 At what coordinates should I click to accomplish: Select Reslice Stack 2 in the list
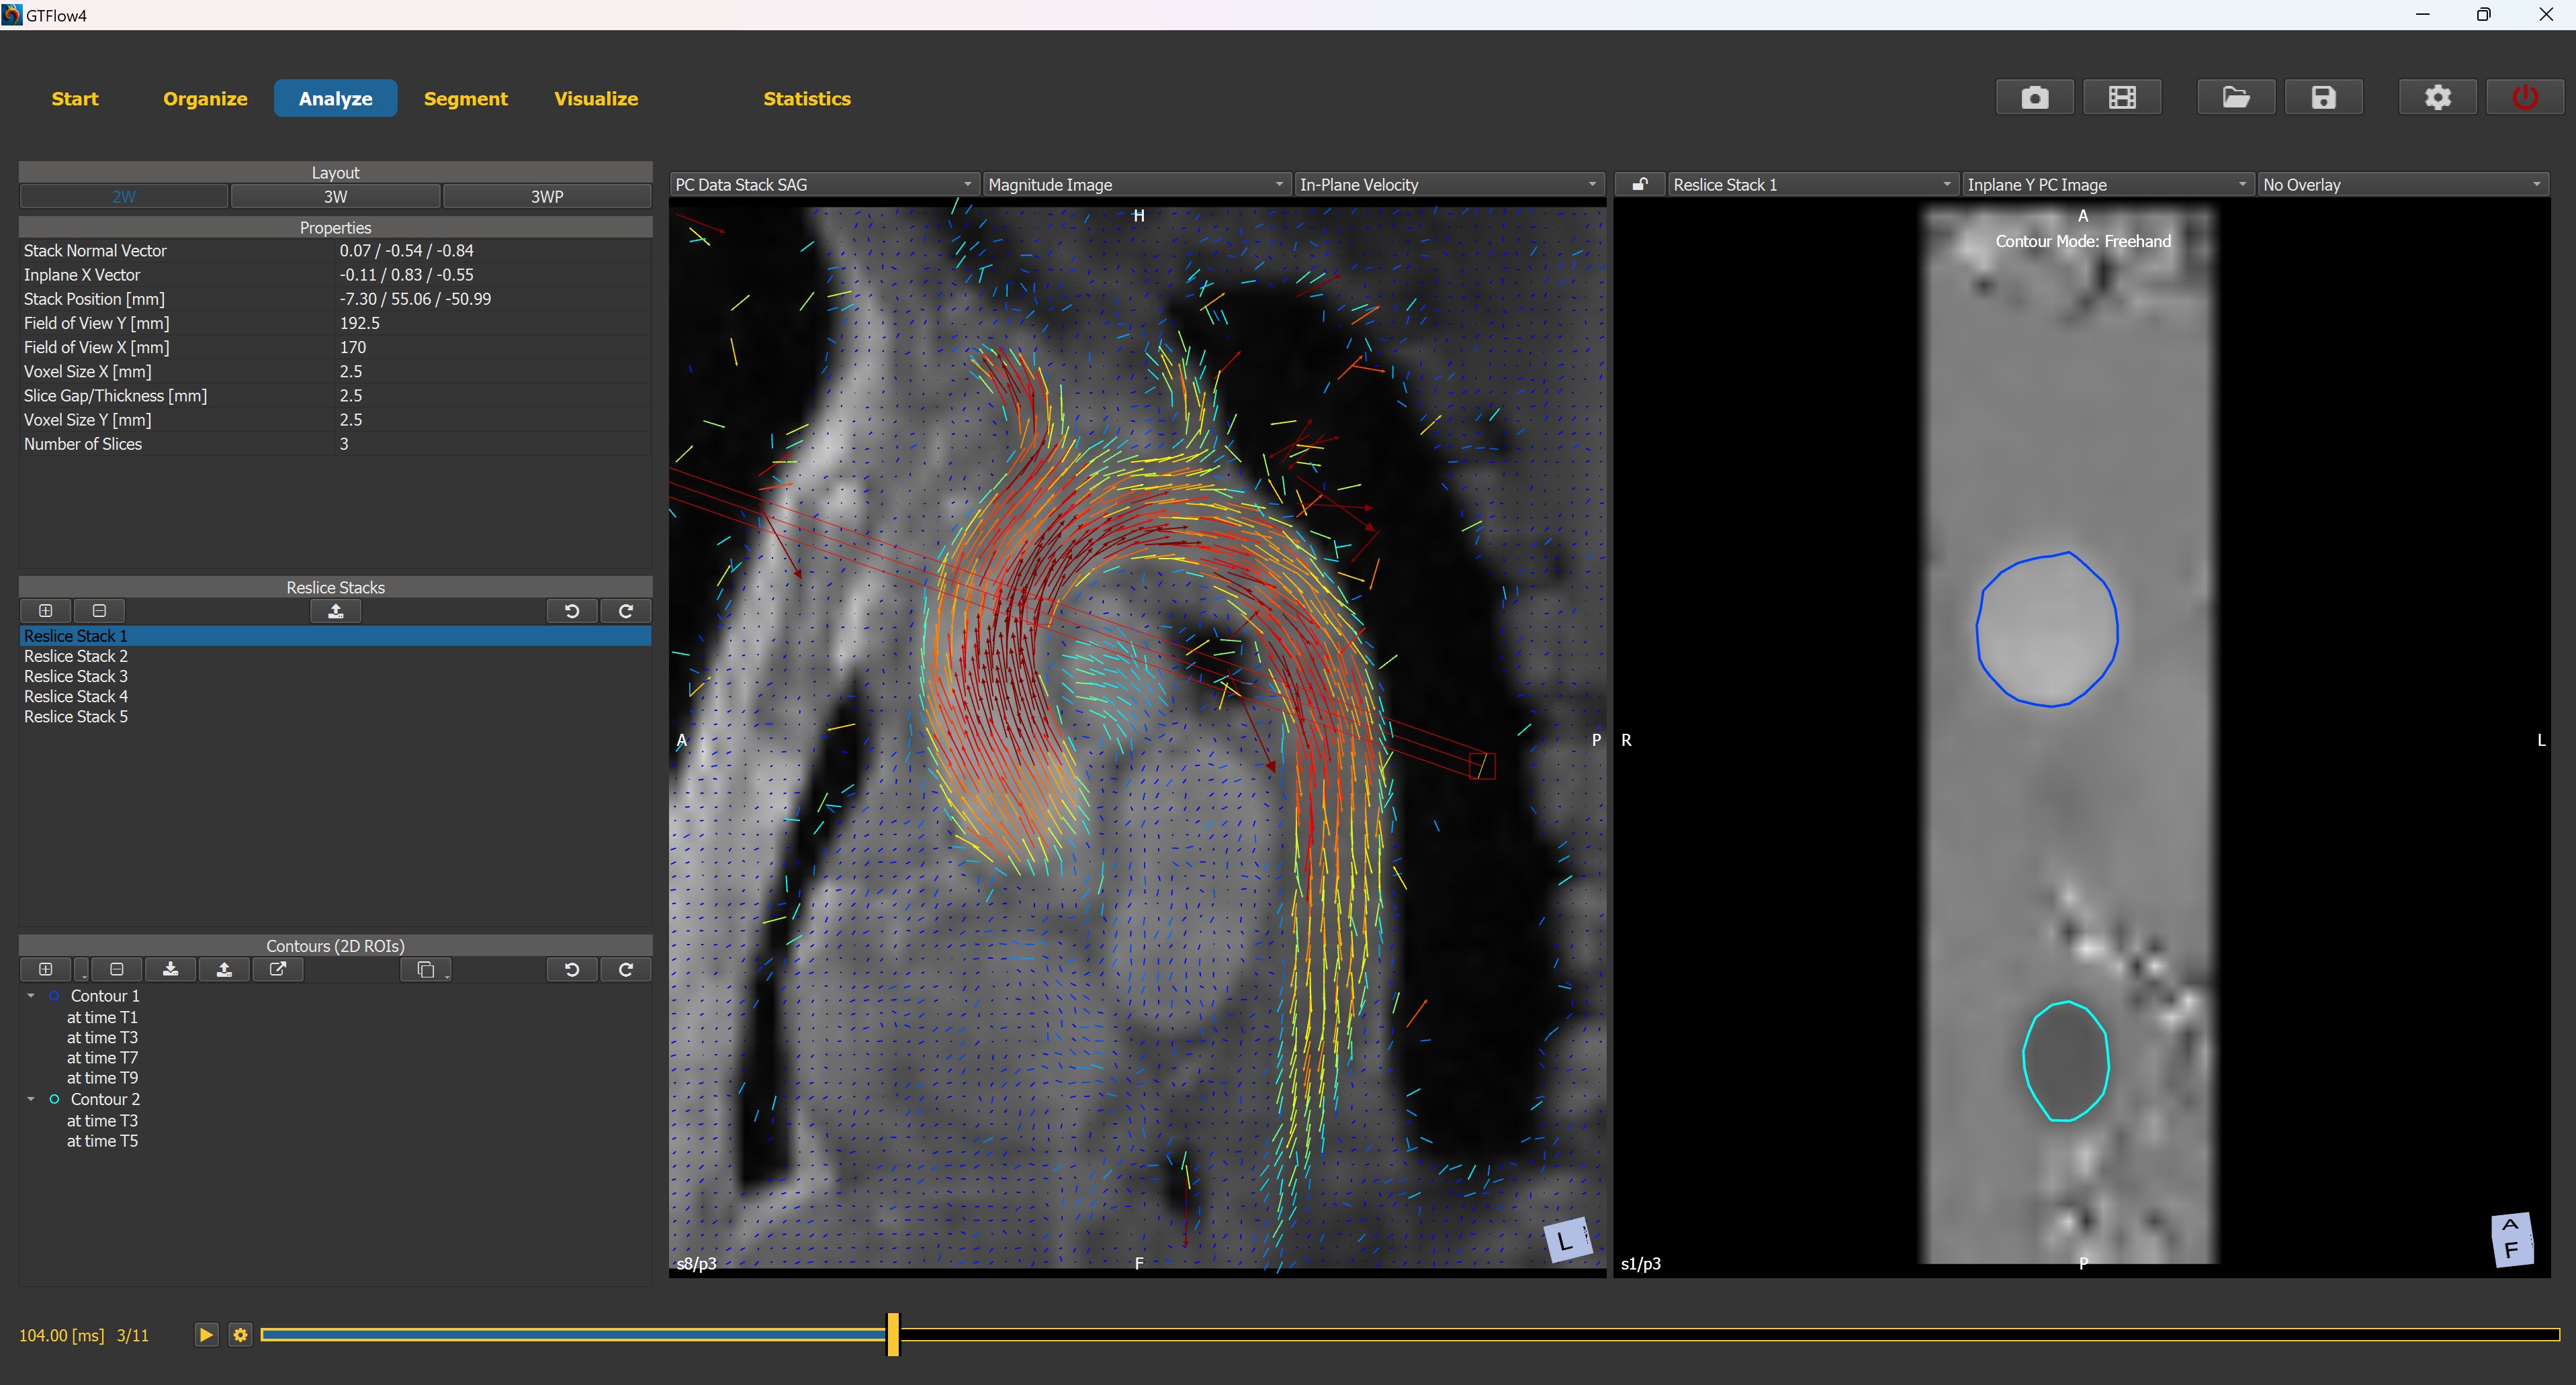point(335,657)
